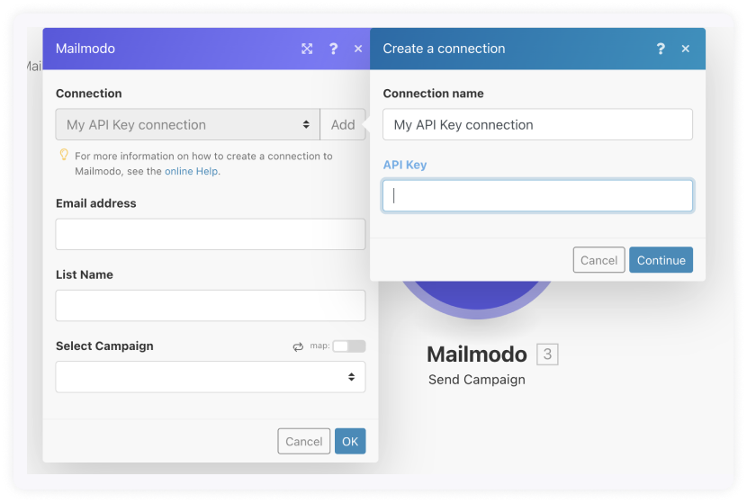Click the Mailmodo module title text
The width and height of the screenshot is (747, 503).
477,355
